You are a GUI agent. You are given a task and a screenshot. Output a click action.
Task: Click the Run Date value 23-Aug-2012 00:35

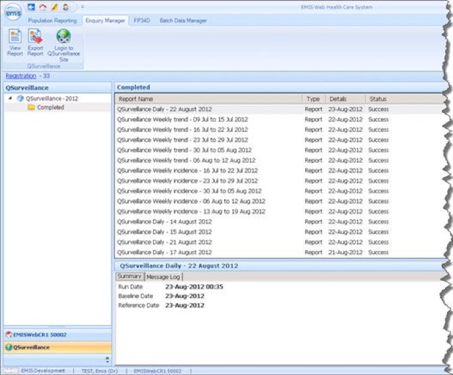coord(194,287)
